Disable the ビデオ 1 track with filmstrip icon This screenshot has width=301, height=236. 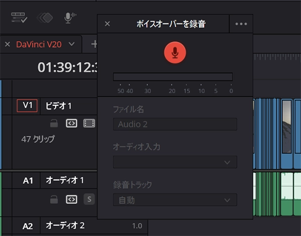tap(89, 123)
